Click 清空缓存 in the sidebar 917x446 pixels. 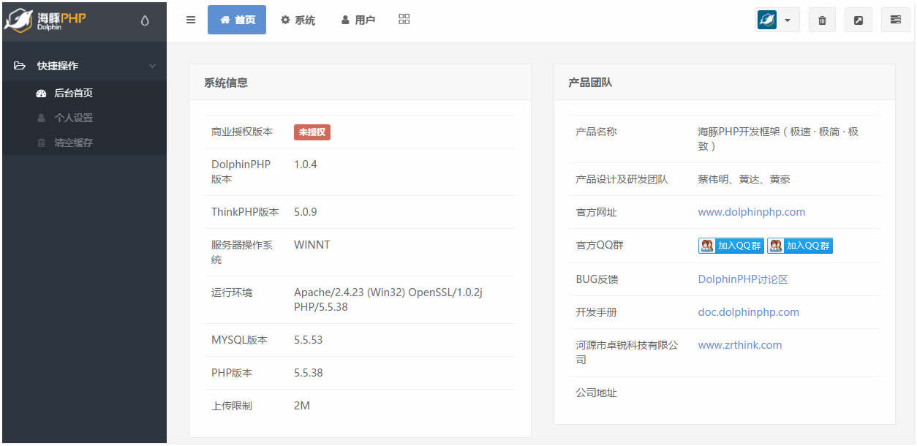pos(73,143)
